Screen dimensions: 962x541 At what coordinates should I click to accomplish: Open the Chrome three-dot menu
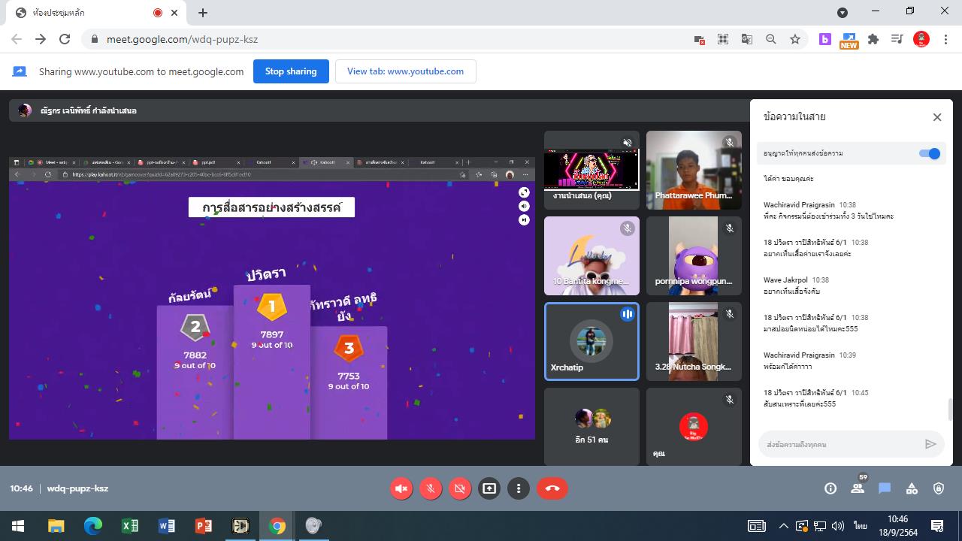click(x=945, y=39)
